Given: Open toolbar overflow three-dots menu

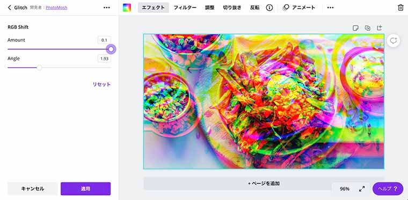Looking at the screenshot, I should (330, 7).
